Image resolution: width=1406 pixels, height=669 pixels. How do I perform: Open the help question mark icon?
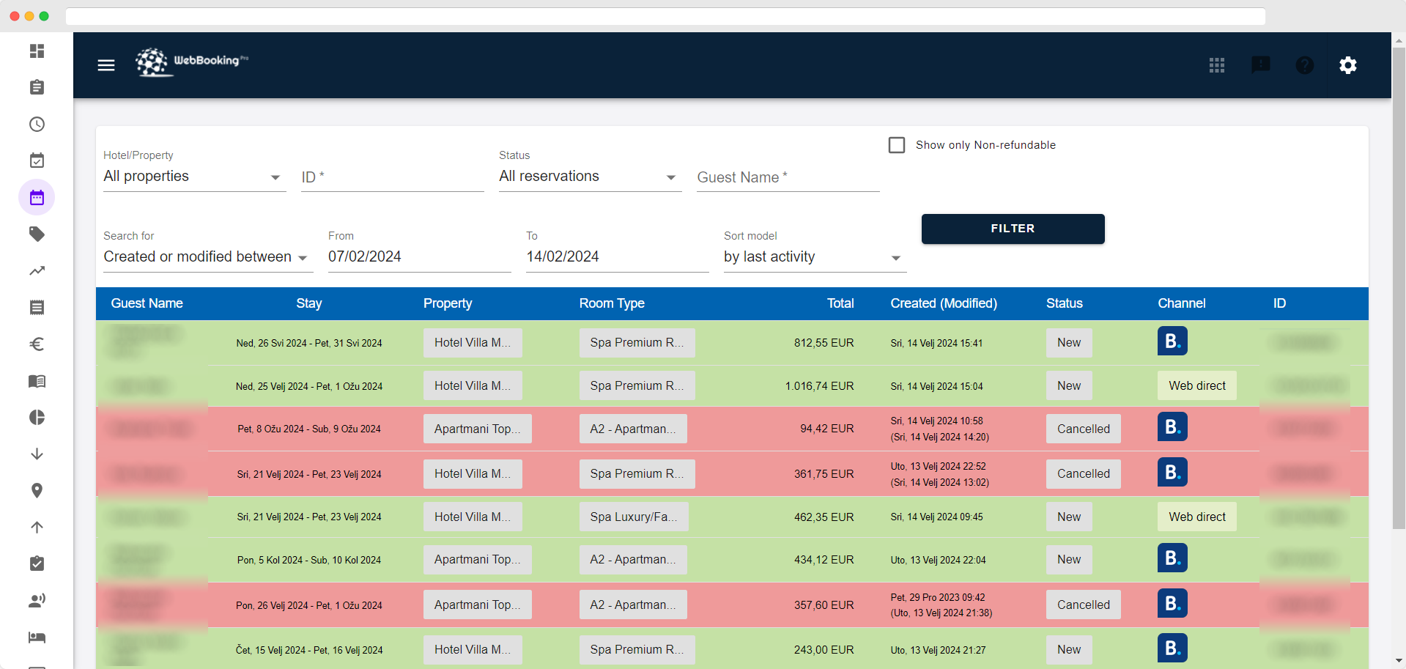click(x=1304, y=65)
